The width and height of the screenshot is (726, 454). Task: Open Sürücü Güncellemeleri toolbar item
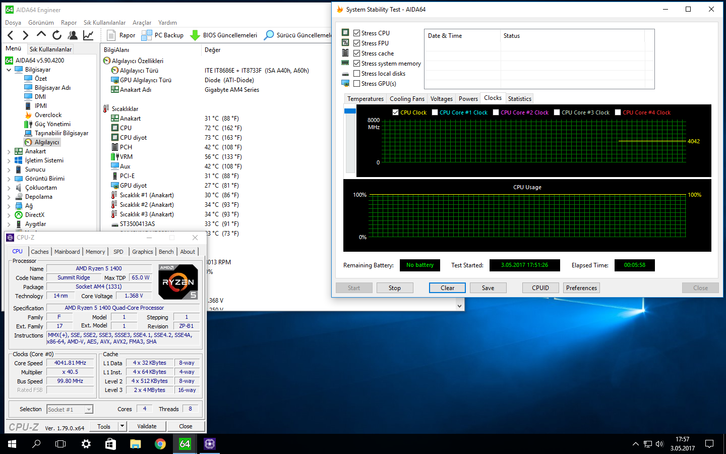point(297,35)
